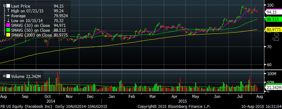282x109 pixels.
Task: Click the white Volume color swatch
Action: click(8, 76)
